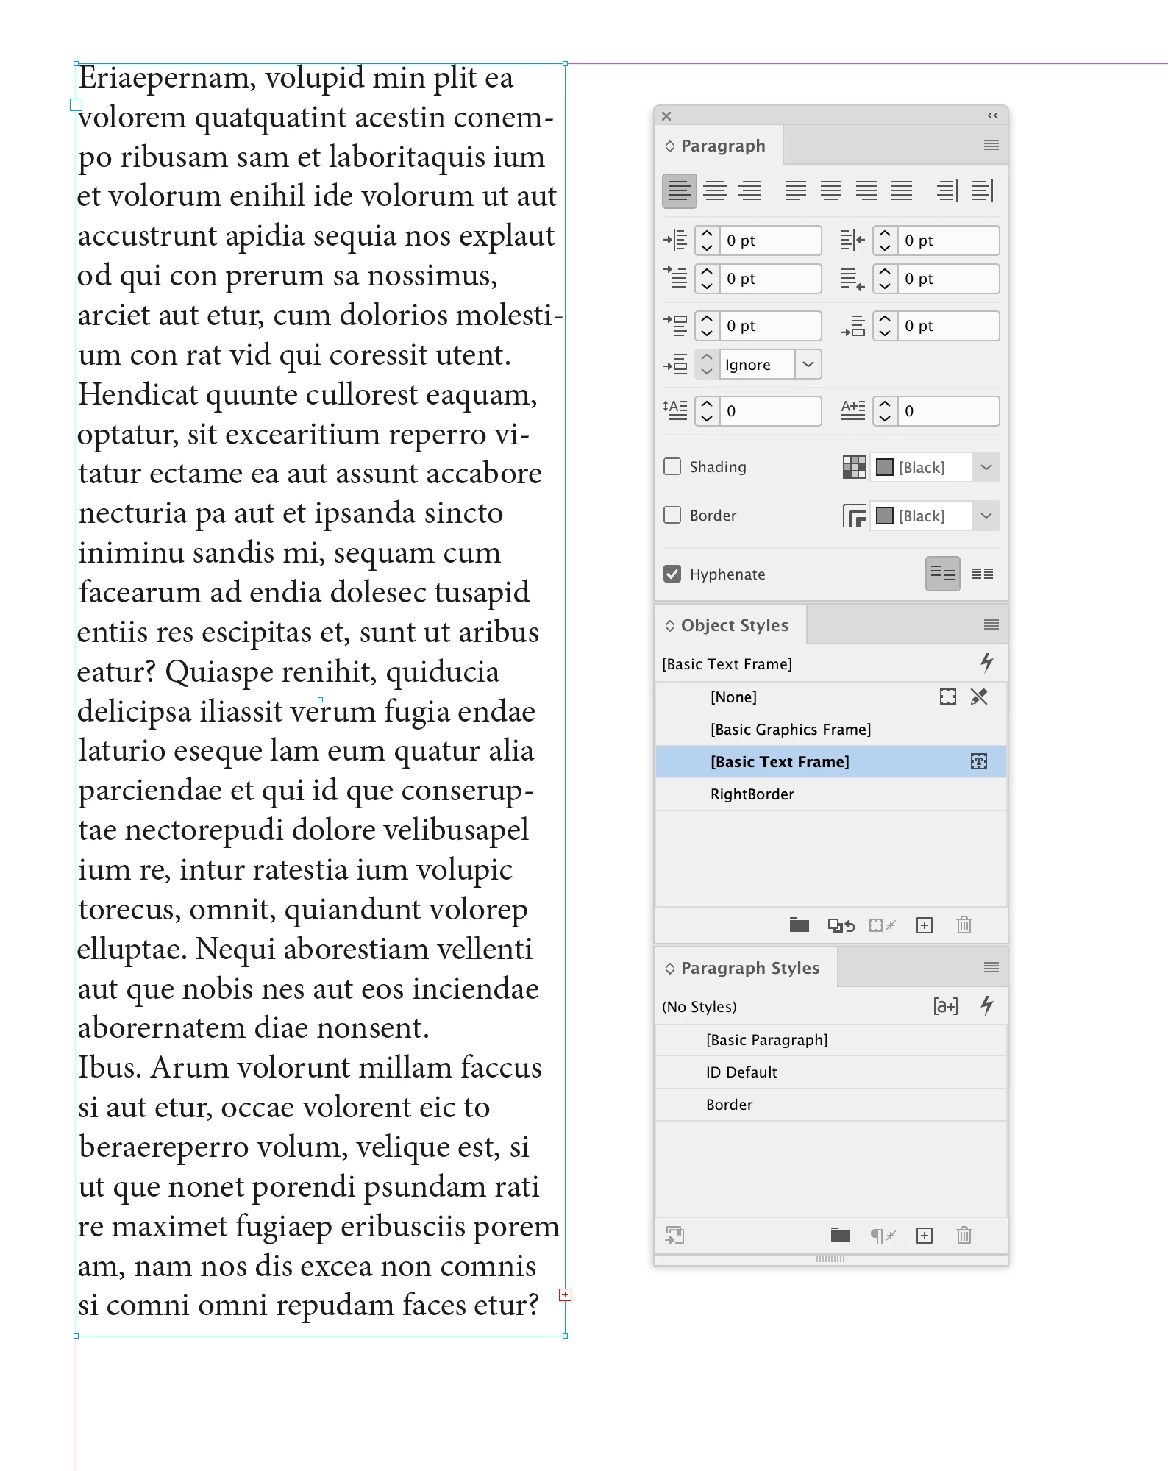Click the Right Indent value field
The width and height of the screenshot is (1168, 1471).
(948, 241)
